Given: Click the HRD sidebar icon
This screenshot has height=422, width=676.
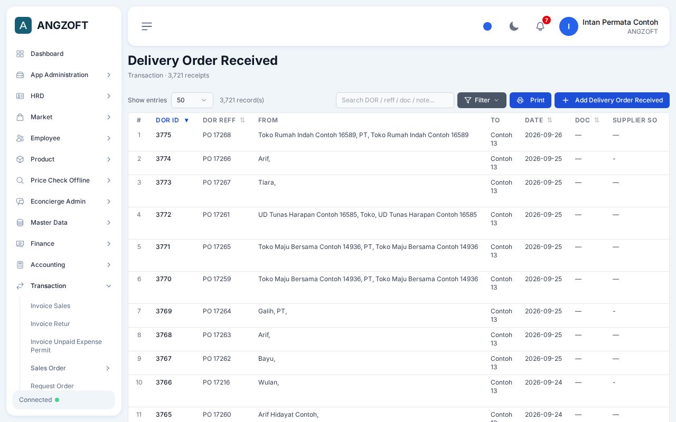Looking at the screenshot, I should 20,96.
